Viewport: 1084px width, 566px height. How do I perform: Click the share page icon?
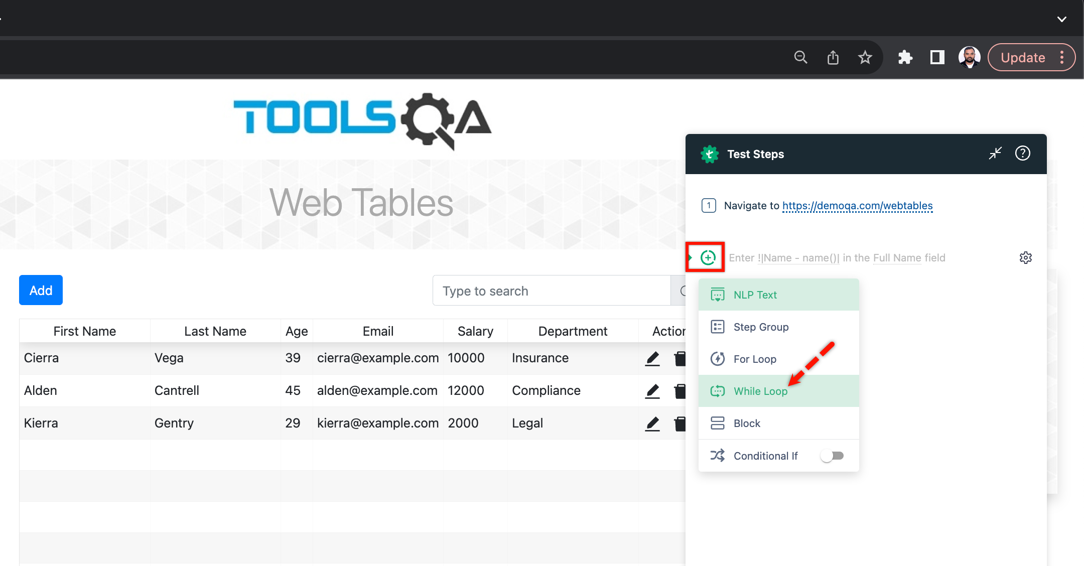pos(833,57)
